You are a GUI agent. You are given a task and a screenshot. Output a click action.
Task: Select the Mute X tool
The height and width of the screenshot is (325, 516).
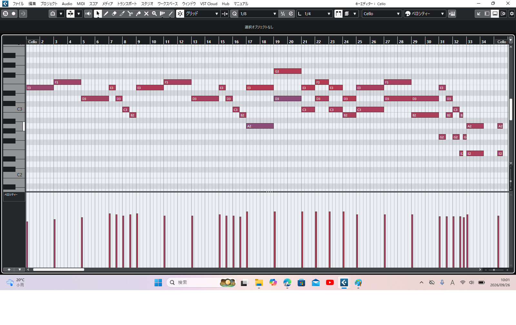(146, 14)
